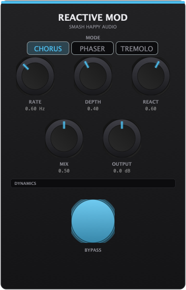Click the BYPASS label text
The width and height of the screenshot is (186, 290).
[x=93, y=250]
